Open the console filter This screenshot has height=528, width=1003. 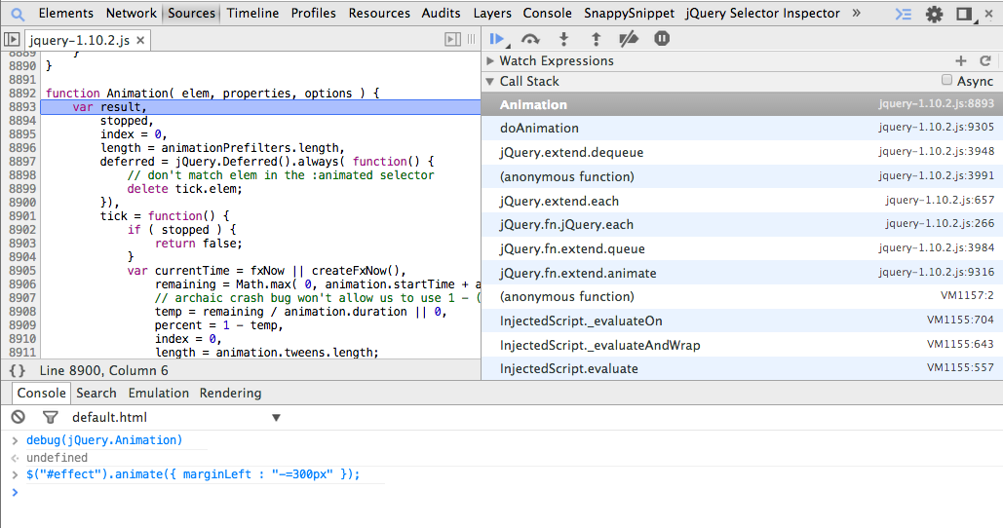pos(50,417)
